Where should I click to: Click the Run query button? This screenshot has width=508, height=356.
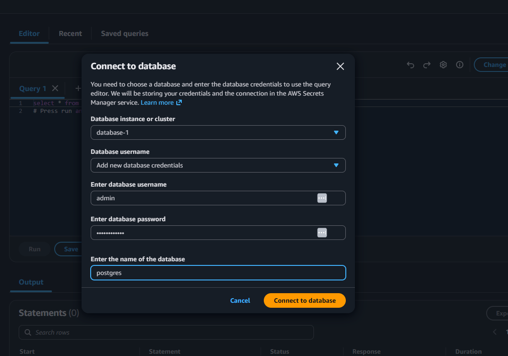pyautogui.click(x=35, y=249)
